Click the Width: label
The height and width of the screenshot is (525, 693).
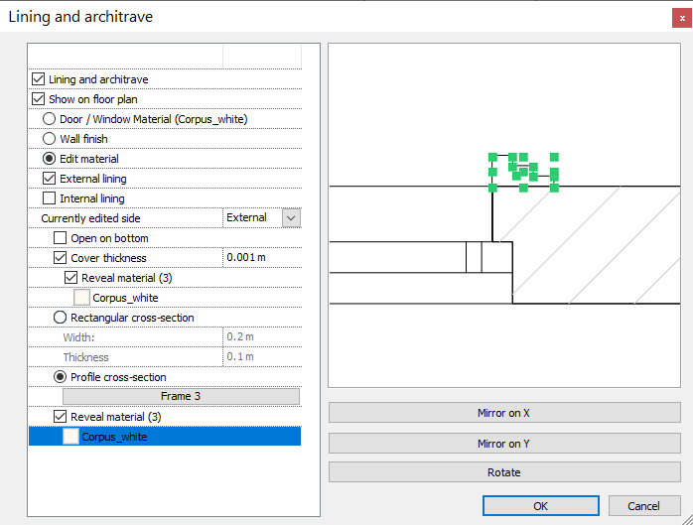point(78,337)
